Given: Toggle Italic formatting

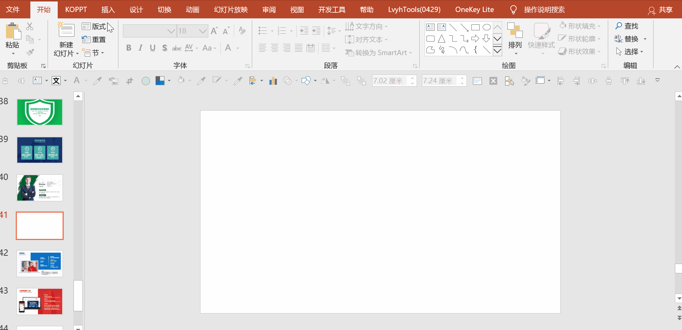Looking at the screenshot, I should pyautogui.click(x=141, y=48).
